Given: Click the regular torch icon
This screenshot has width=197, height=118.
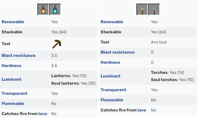Looking at the screenshot, I should [142, 9].
